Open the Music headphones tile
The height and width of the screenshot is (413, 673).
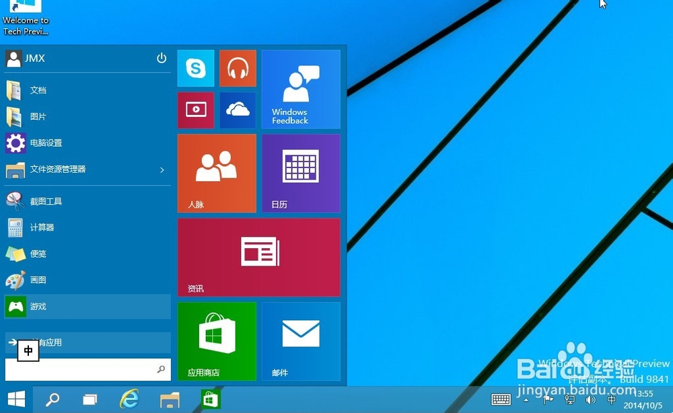tap(238, 68)
